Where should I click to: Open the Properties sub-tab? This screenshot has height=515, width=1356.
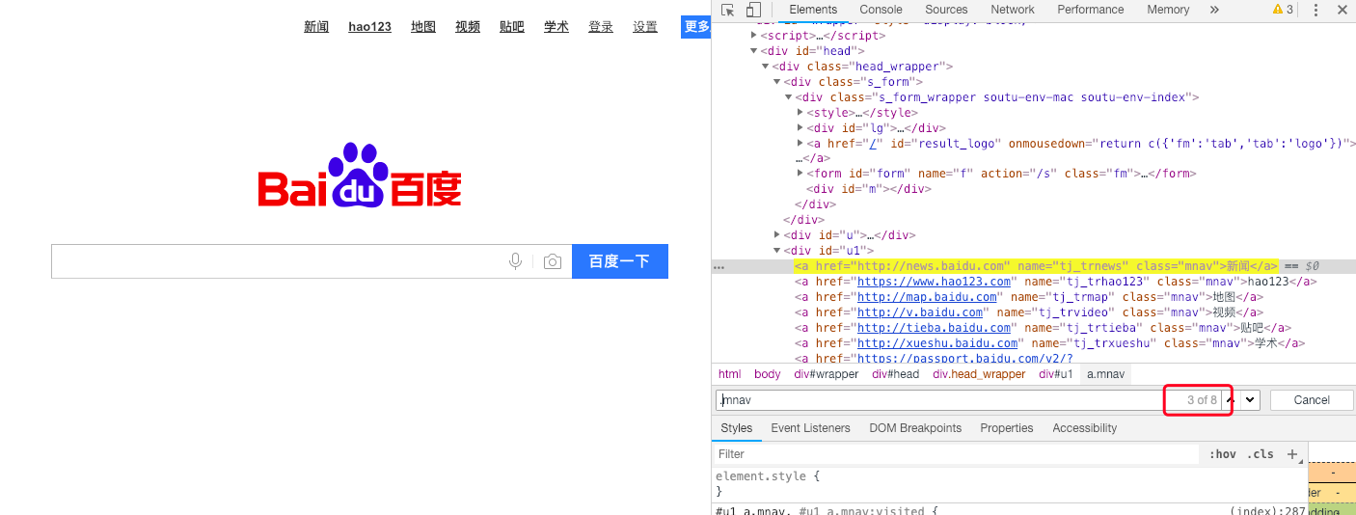click(1006, 428)
